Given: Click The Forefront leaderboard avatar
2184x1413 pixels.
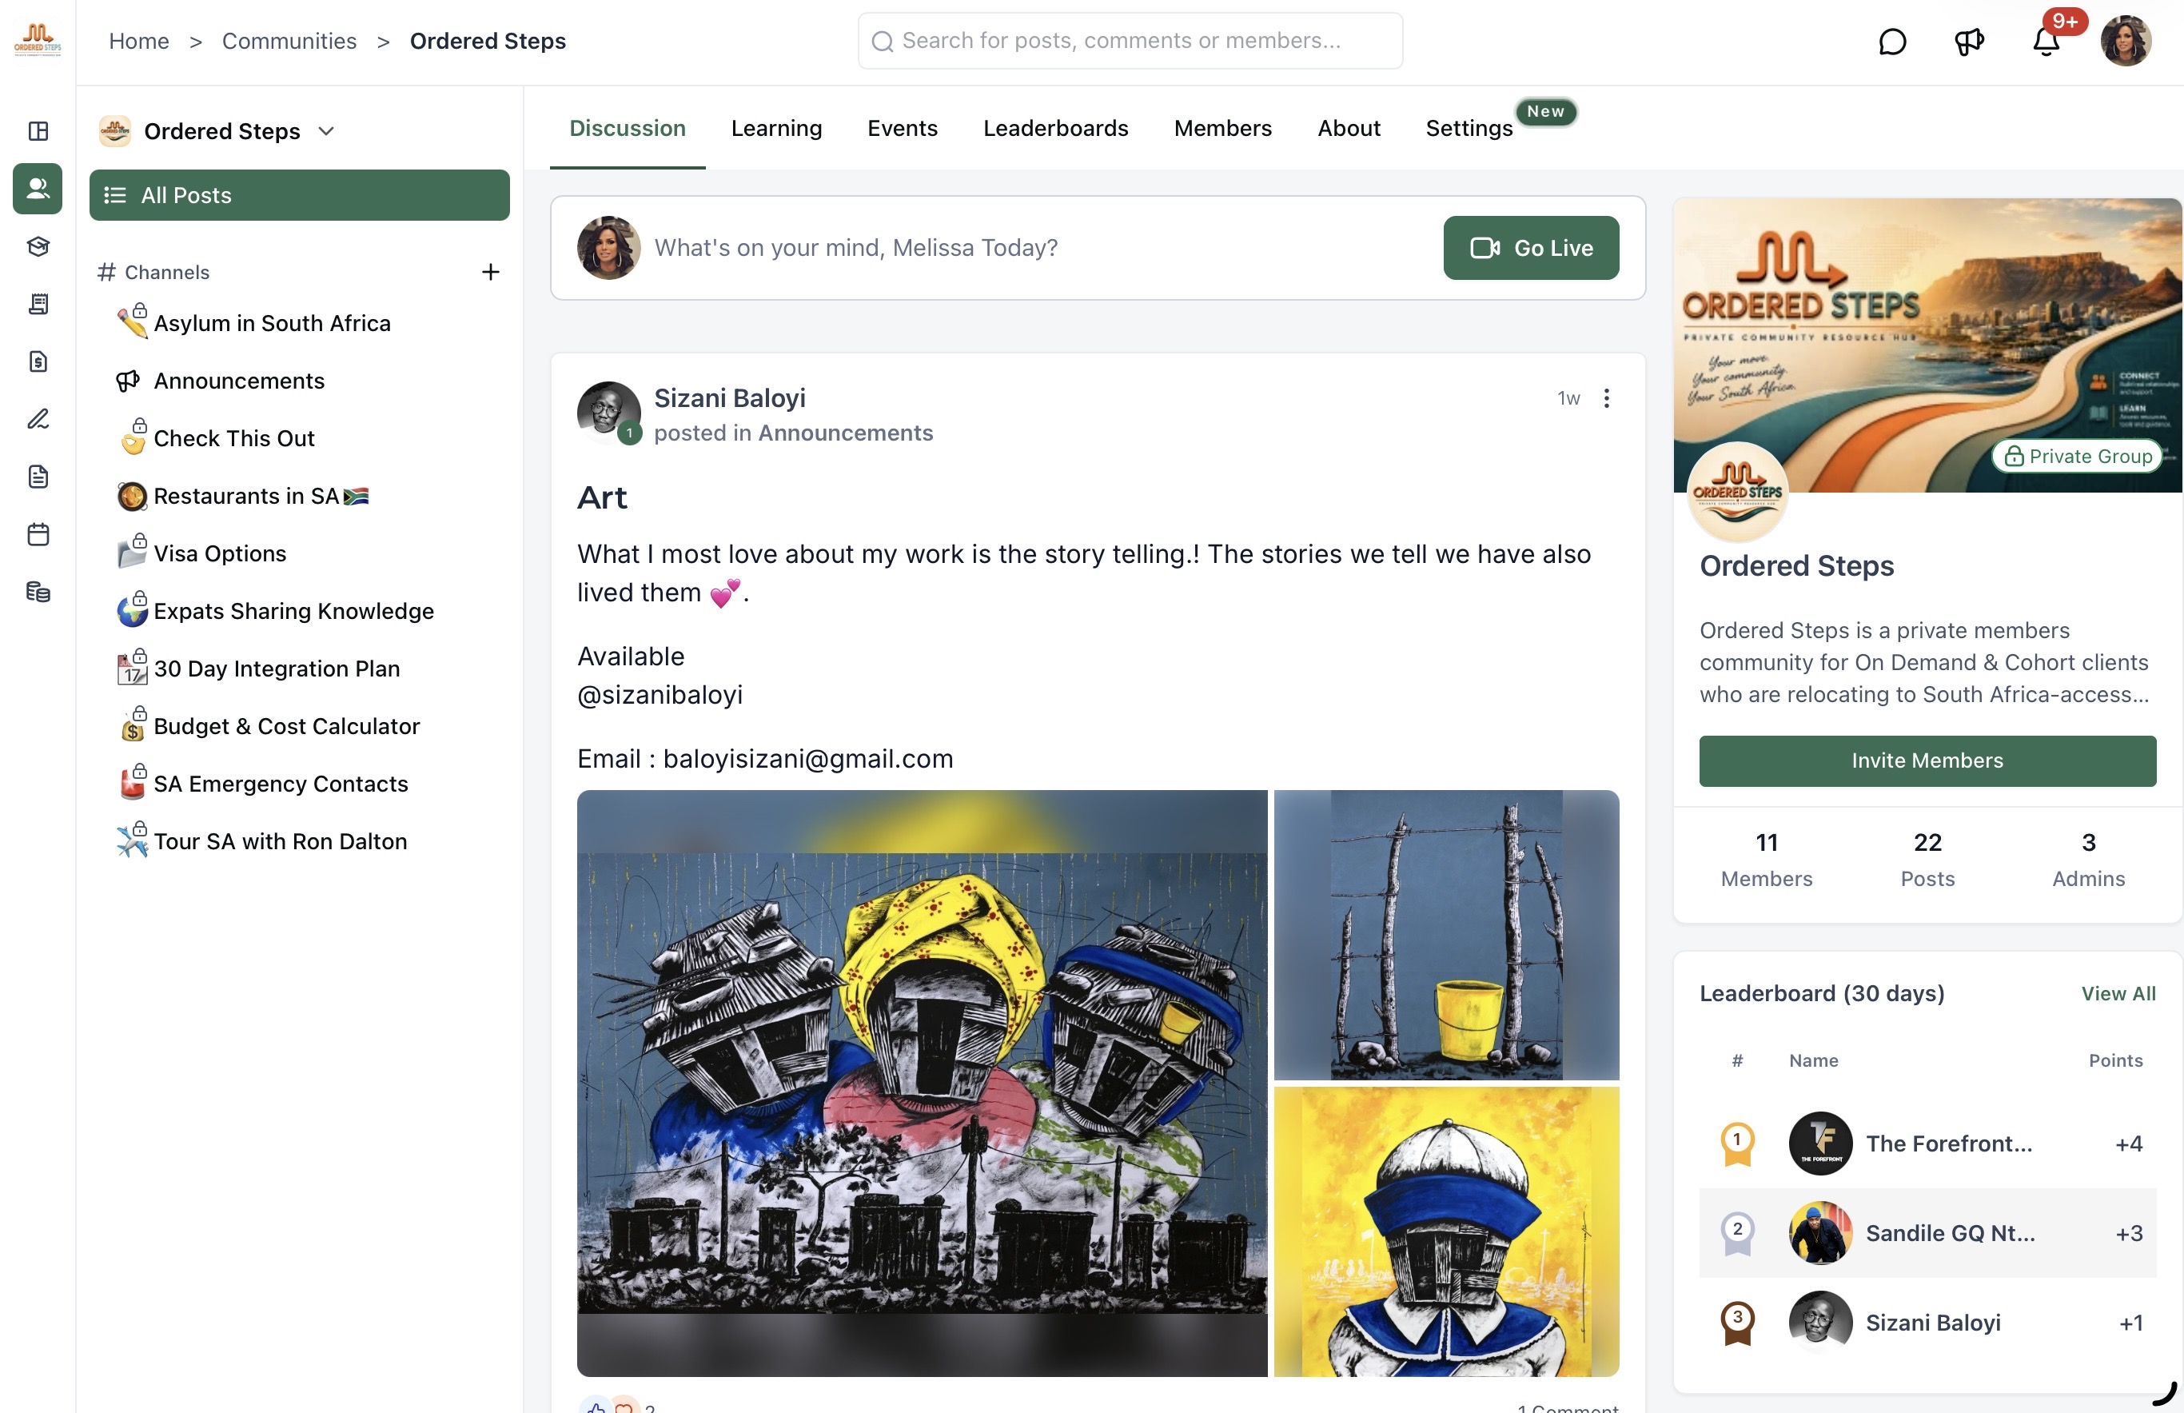Looking at the screenshot, I should [1819, 1144].
